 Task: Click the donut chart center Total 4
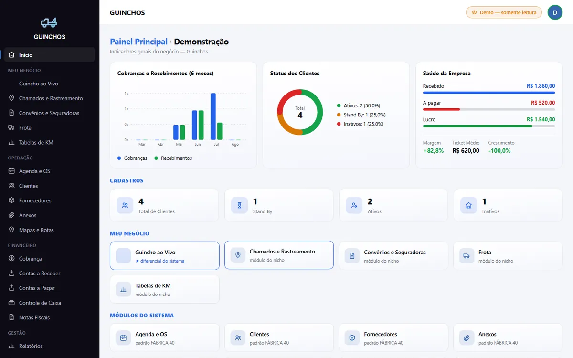click(x=300, y=112)
